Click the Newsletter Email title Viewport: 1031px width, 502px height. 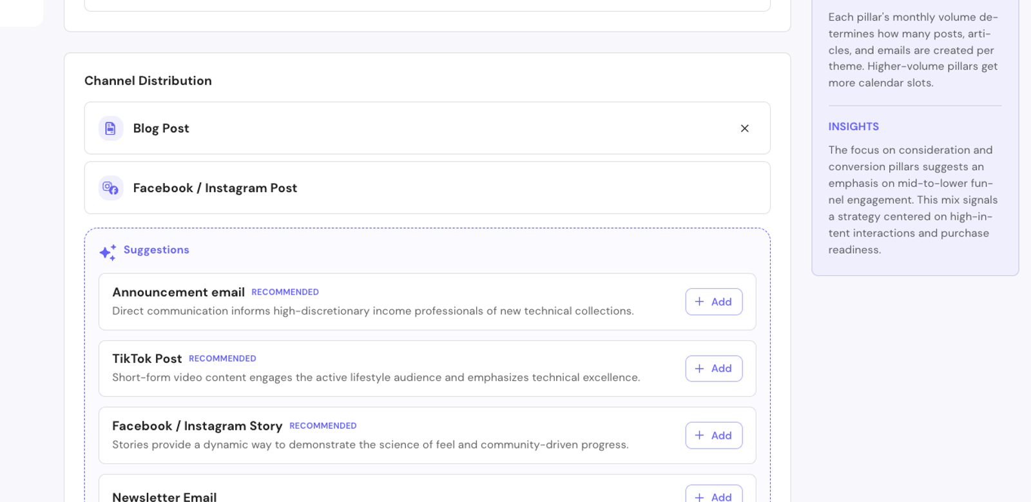(164, 497)
